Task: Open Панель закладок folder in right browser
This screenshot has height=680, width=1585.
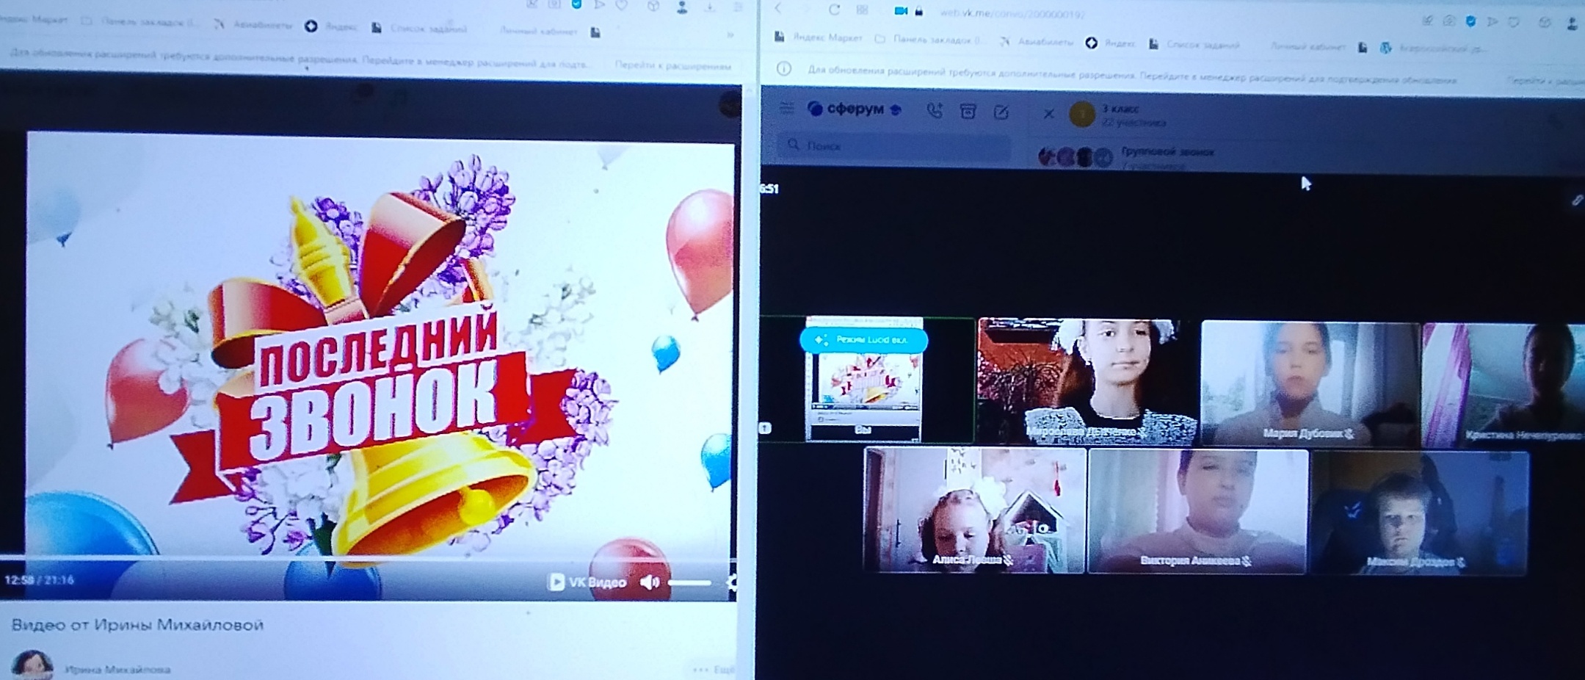Action: click(931, 40)
